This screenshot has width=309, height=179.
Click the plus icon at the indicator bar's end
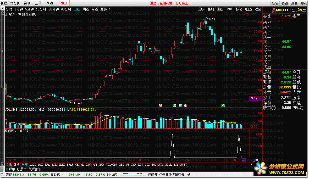pyautogui.click(x=251, y=164)
